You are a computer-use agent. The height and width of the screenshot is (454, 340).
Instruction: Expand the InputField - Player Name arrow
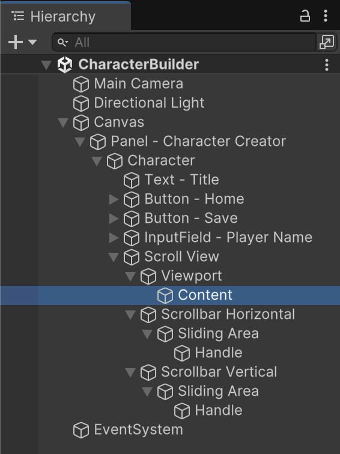coord(114,237)
